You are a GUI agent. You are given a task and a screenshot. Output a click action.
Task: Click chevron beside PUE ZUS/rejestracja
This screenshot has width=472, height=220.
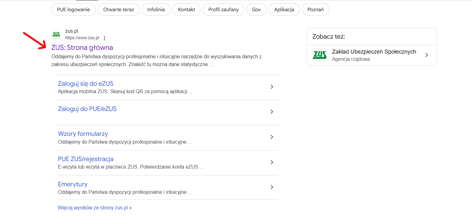272,162
